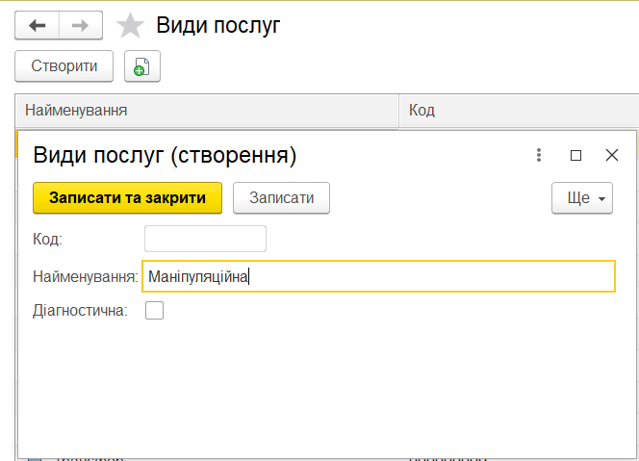Click the Діагностична: label text
Viewport: 639px width, 461px height.
click(x=80, y=310)
